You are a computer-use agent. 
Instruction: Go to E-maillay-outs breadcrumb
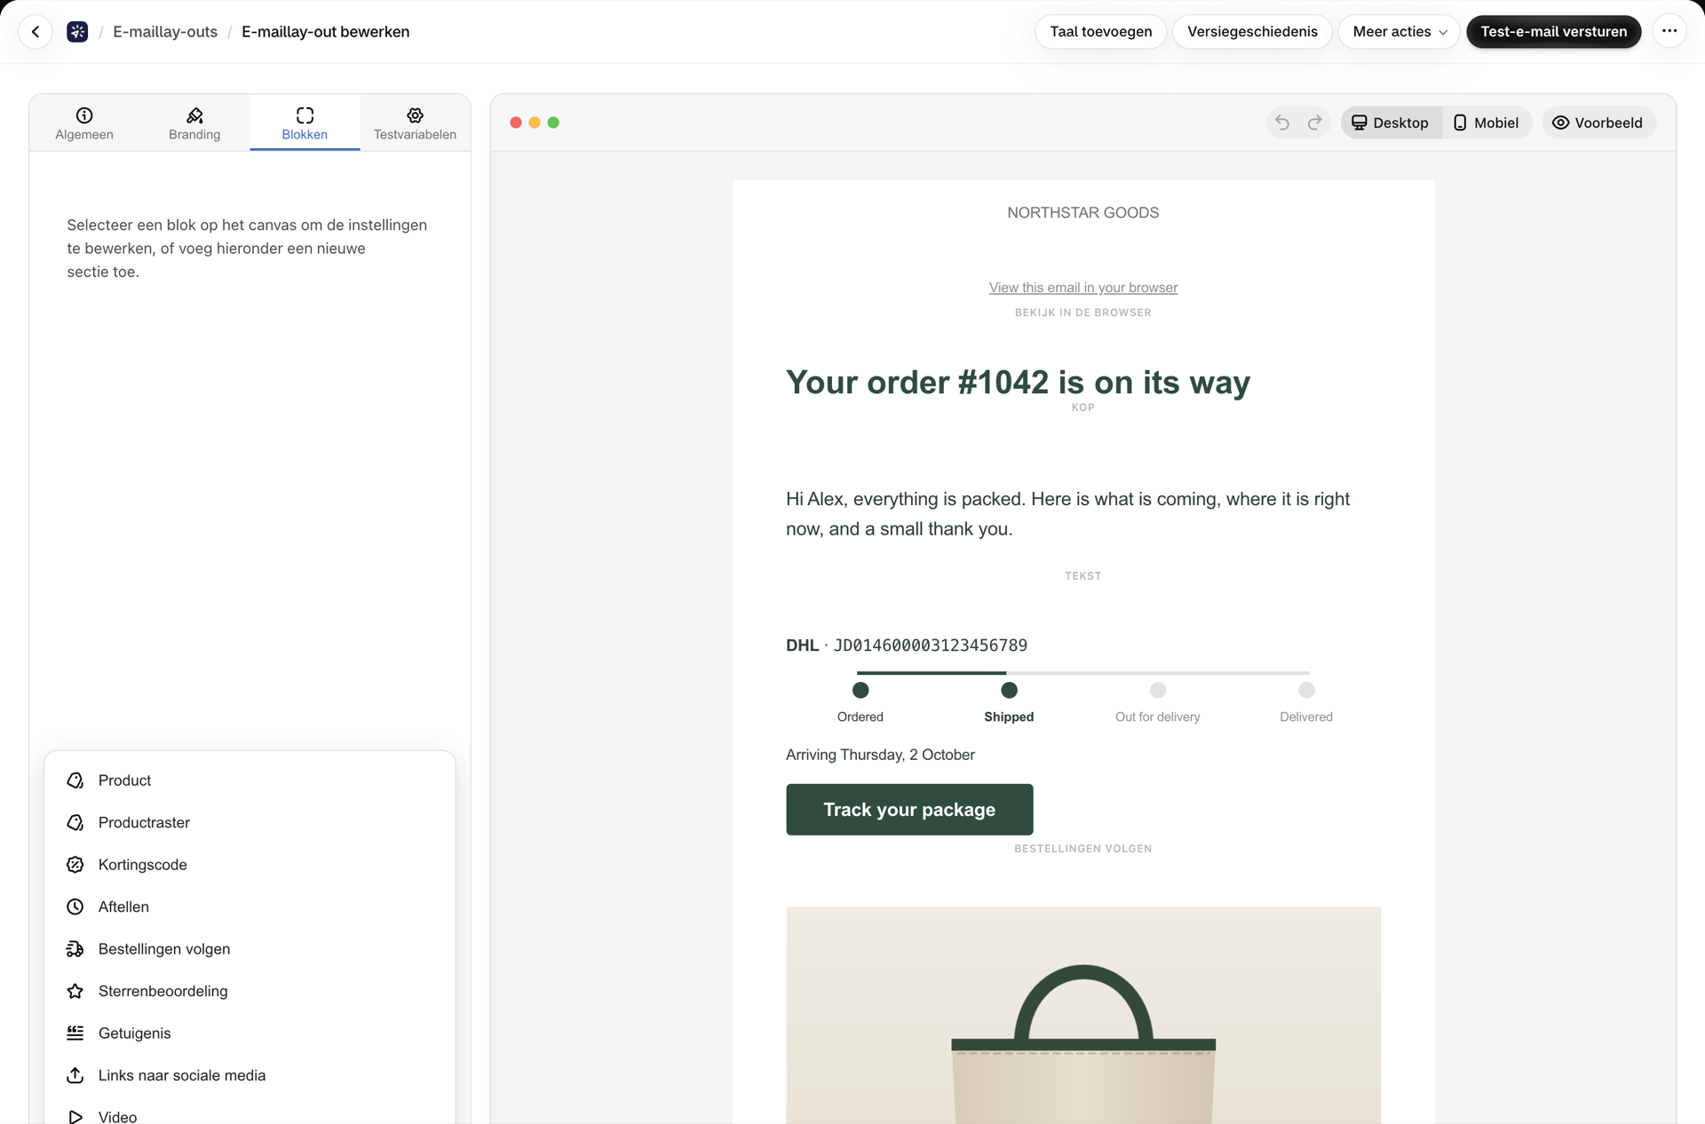(x=165, y=32)
